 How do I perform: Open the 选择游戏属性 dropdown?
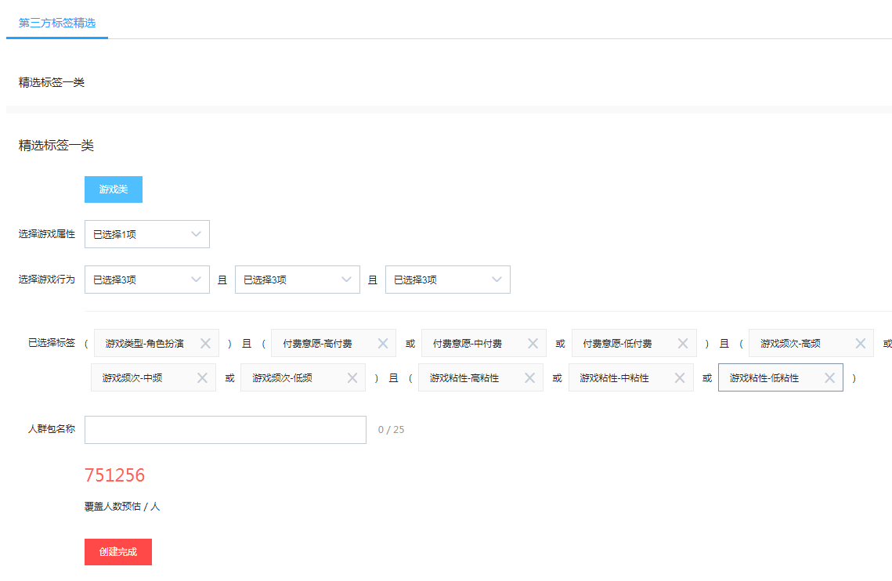point(146,234)
